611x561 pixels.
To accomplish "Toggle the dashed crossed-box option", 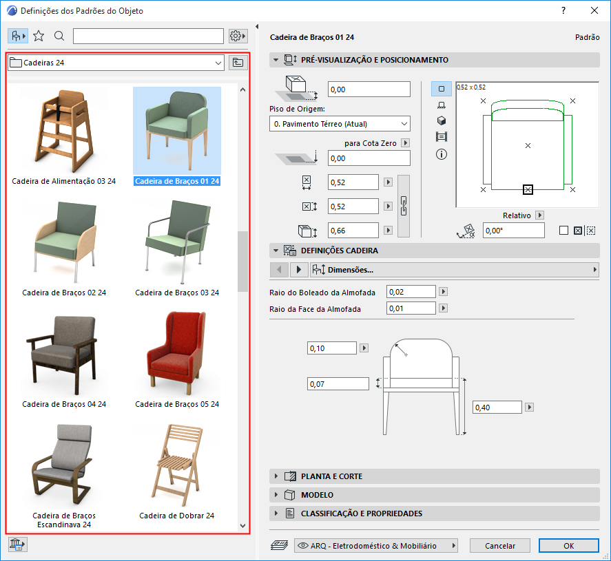I will [x=591, y=231].
